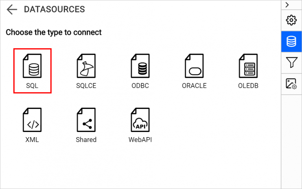302x189 pixels.
Task: Switch to the database data panel
Action: click(x=291, y=41)
